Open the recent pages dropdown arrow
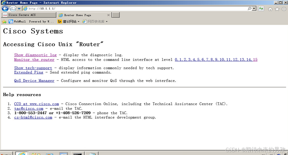Screen dimensions: 288x155 (x=19, y=9)
